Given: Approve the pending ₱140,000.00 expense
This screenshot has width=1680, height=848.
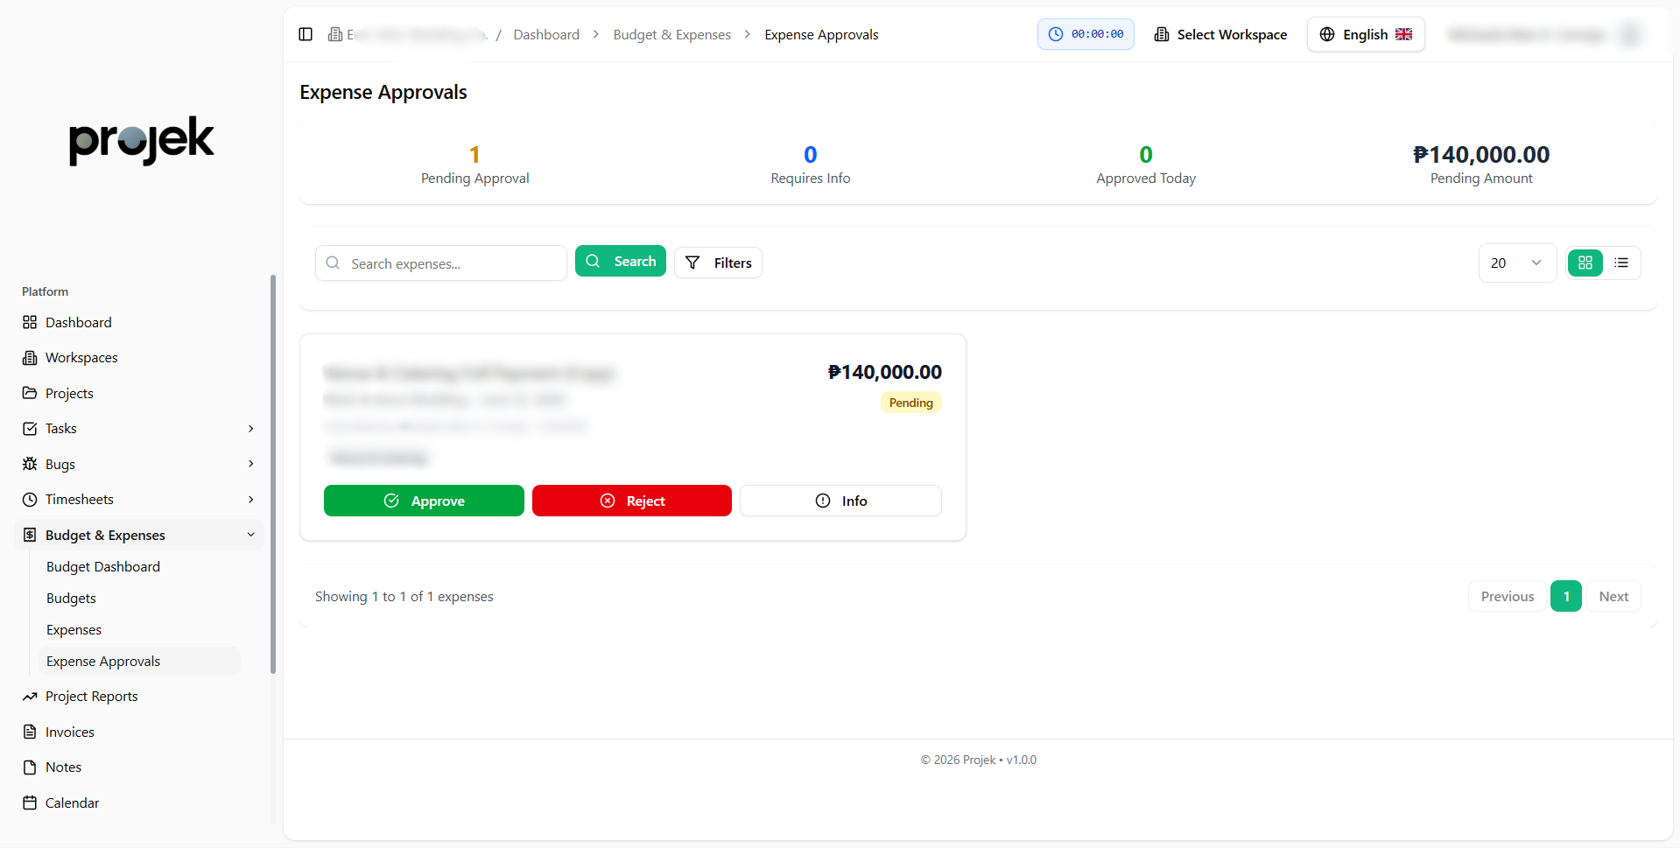Looking at the screenshot, I should pyautogui.click(x=424, y=501).
